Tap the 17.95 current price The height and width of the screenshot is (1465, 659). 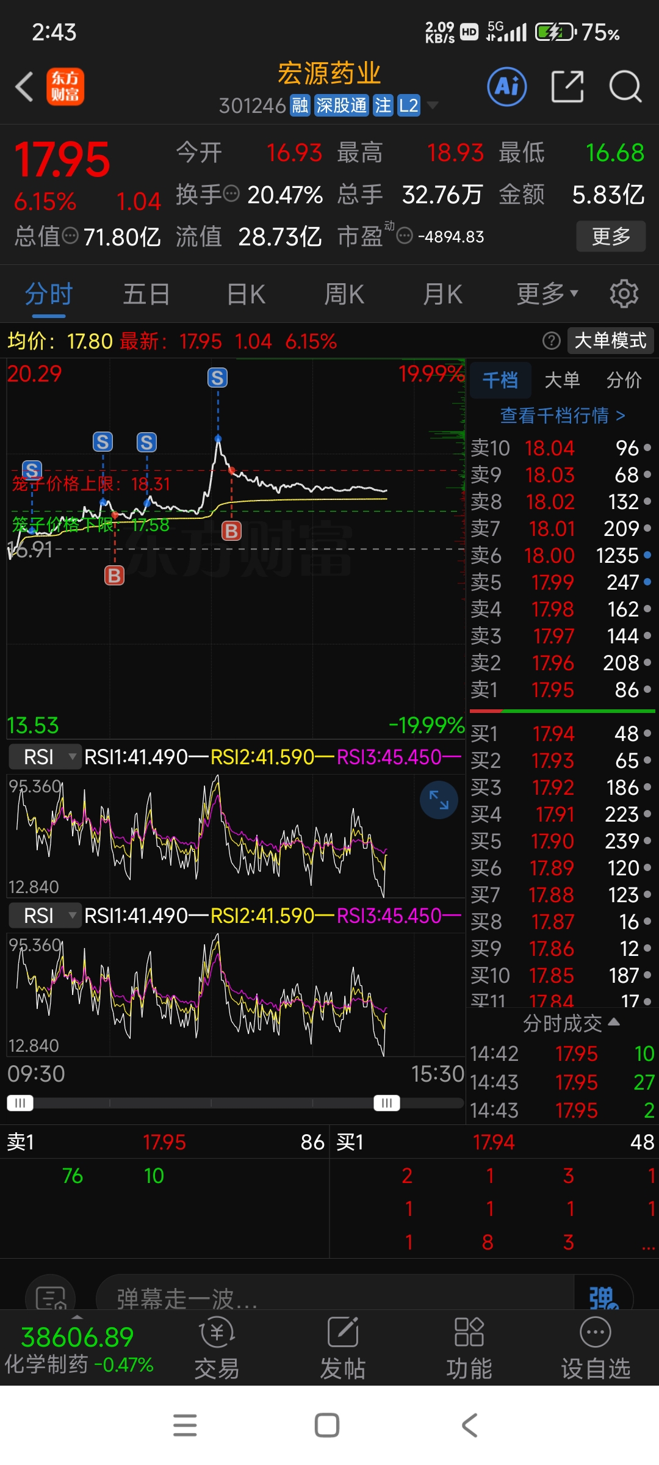[x=62, y=160]
